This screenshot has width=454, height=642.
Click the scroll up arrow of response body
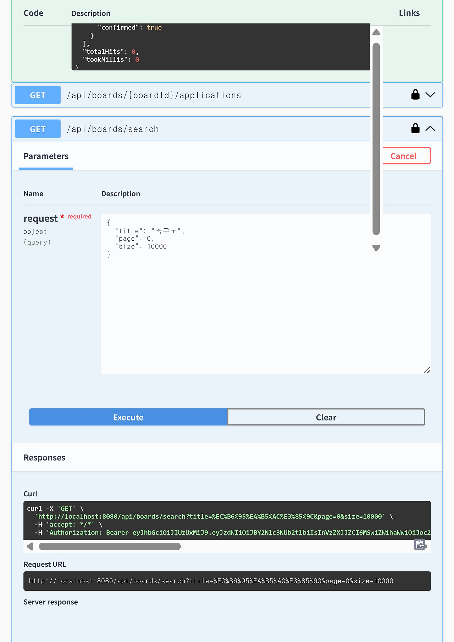(x=376, y=33)
